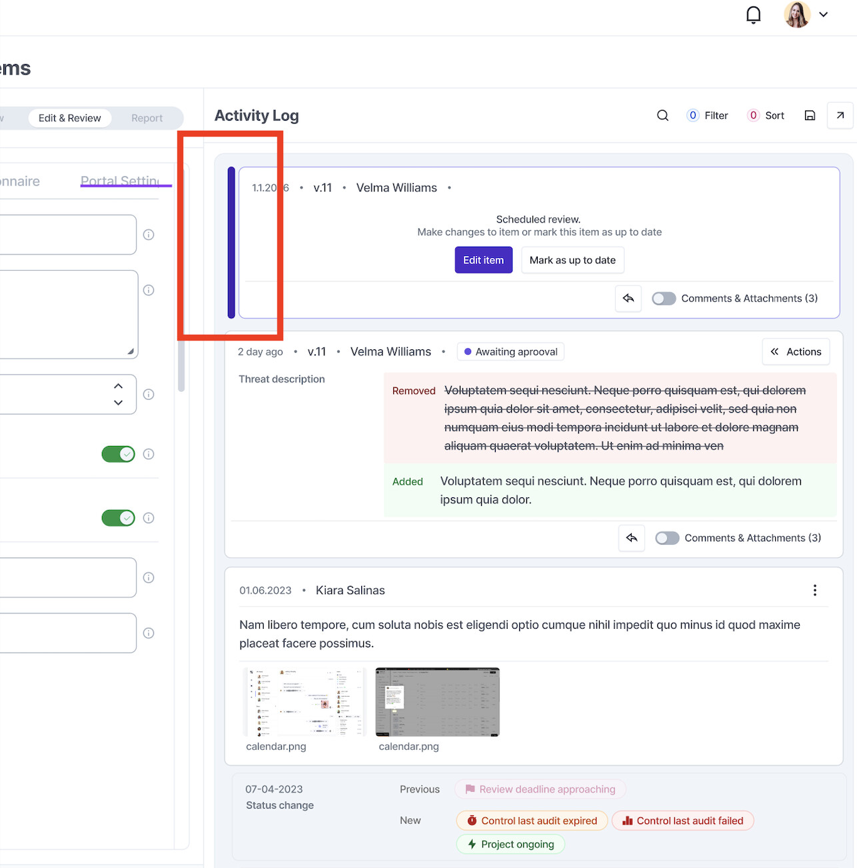Click info icon beside the first input field
This screenshot has height=868, width=857.
[x=149, y=235]
